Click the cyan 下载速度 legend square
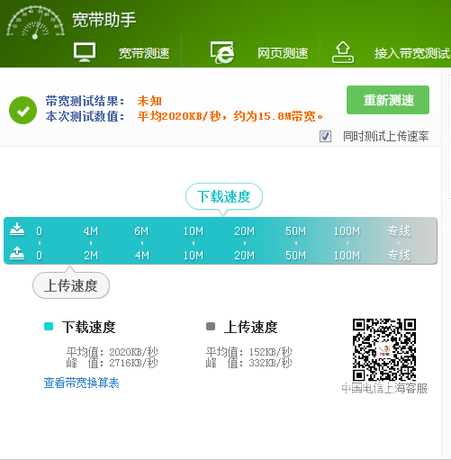Screen dimensions: 451x460 (x=49, y=326)
